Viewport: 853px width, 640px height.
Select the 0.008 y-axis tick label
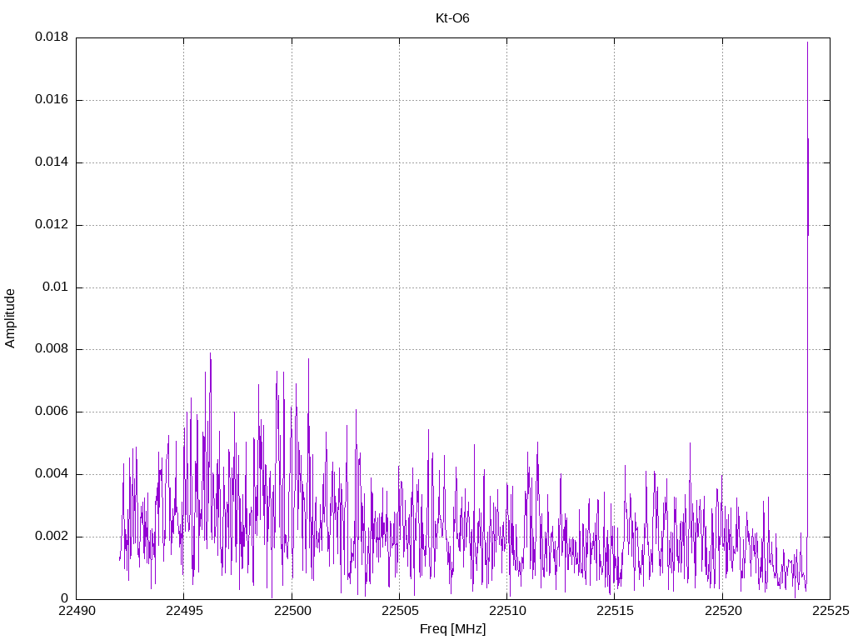click(x=51, y=349)
